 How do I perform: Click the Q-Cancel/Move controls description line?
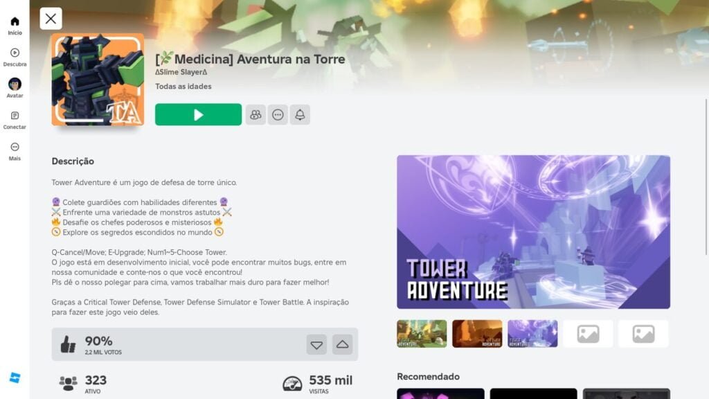[139, 252]
